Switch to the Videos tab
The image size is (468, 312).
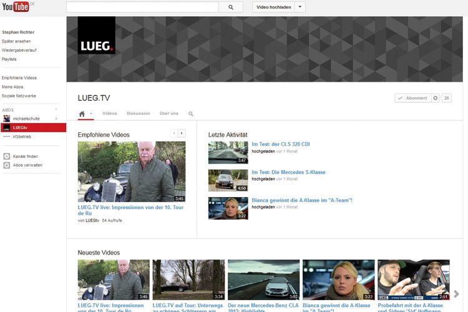(x=110, y=114)
